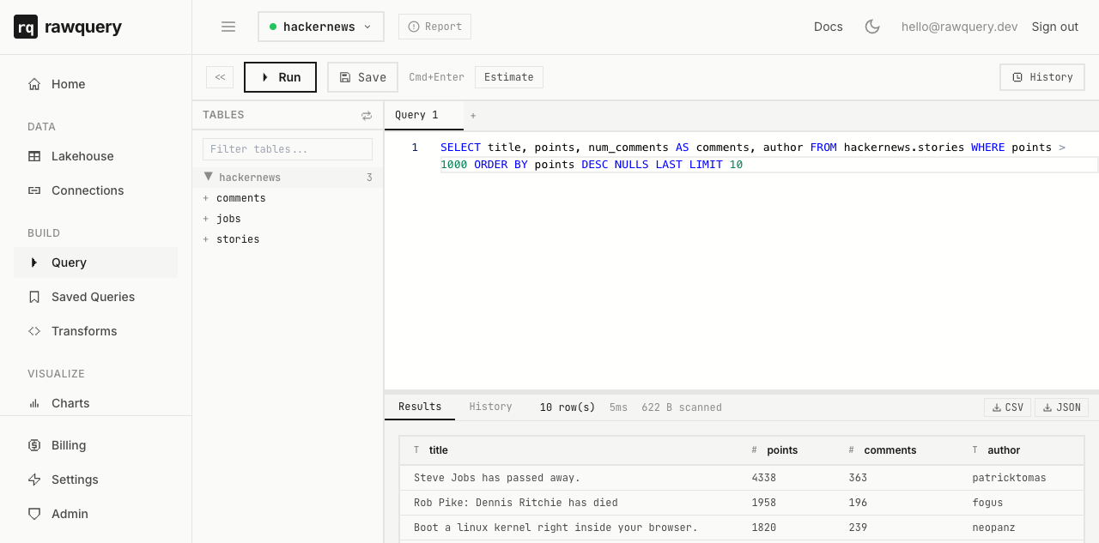The width and height of the screenshot is (1099, 543).
Task: Switch to the Results tab
Action: (x=420, y=407)
